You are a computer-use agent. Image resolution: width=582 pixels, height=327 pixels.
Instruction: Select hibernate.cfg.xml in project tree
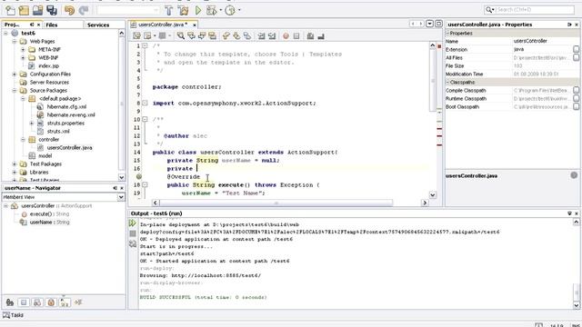pyautogui.click(x=66, y=107)
